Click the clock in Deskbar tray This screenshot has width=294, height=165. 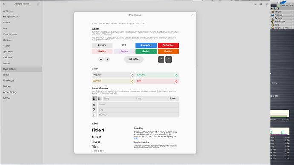pyautogui.click(x=287, y=6)
